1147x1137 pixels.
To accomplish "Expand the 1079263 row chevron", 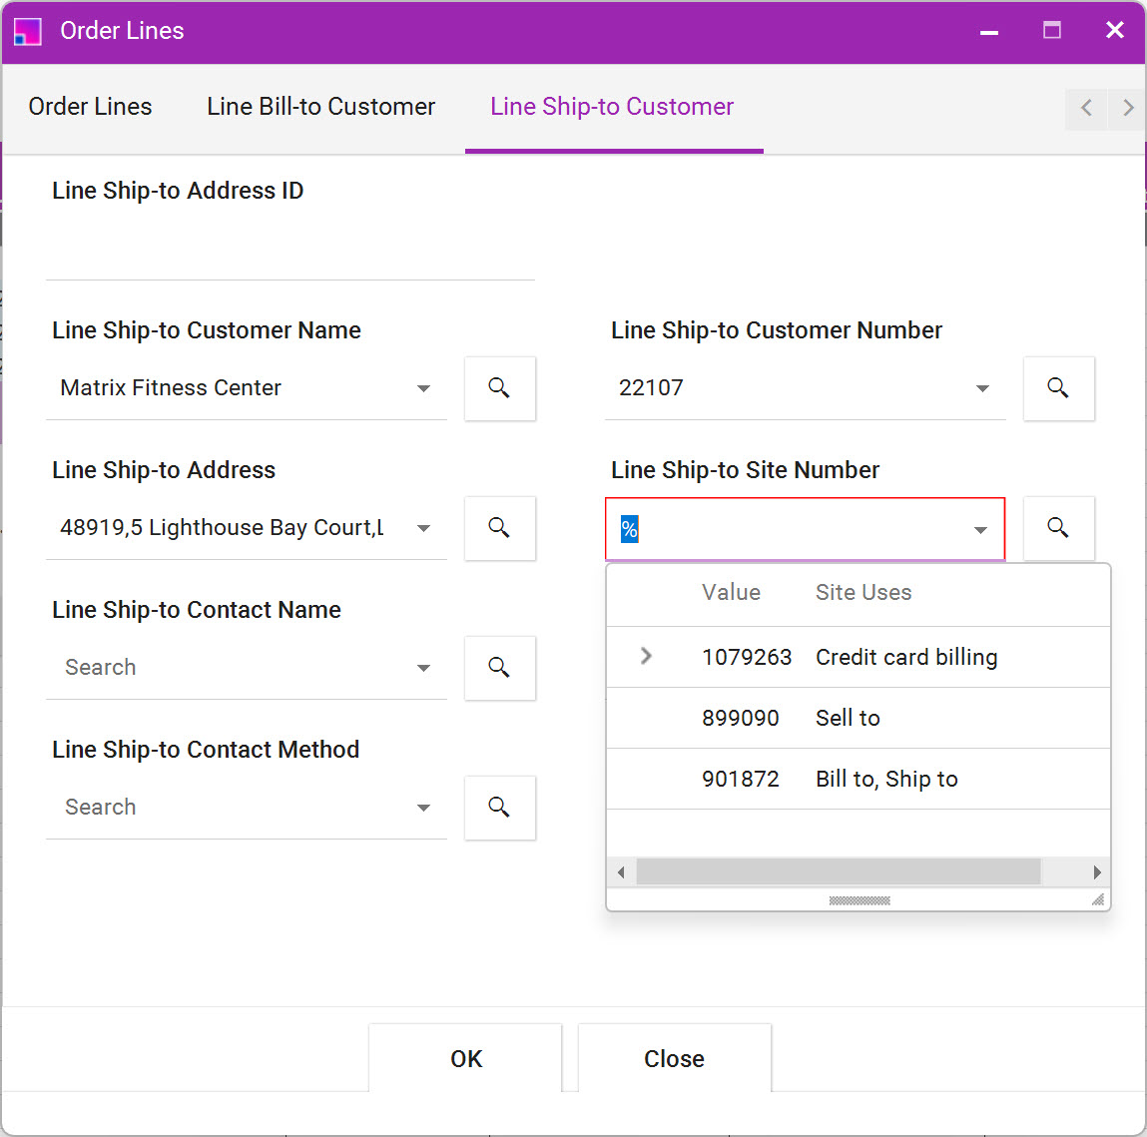I will point(646,656).
